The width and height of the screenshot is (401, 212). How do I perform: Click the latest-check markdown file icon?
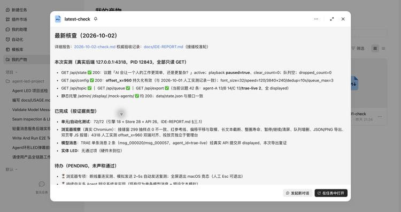coord(58,19)
